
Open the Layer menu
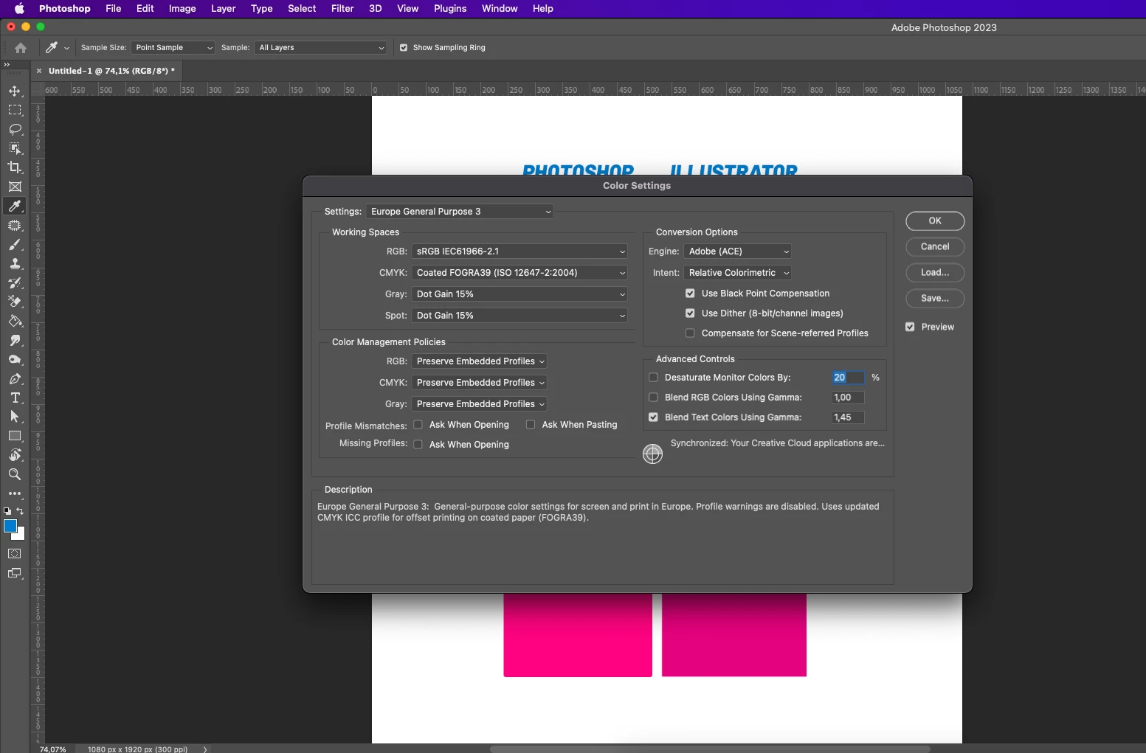pyautogui.click(x=224, y=9)
